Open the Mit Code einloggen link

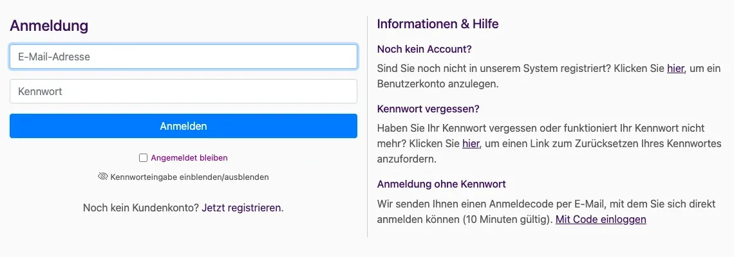point(601,219)
